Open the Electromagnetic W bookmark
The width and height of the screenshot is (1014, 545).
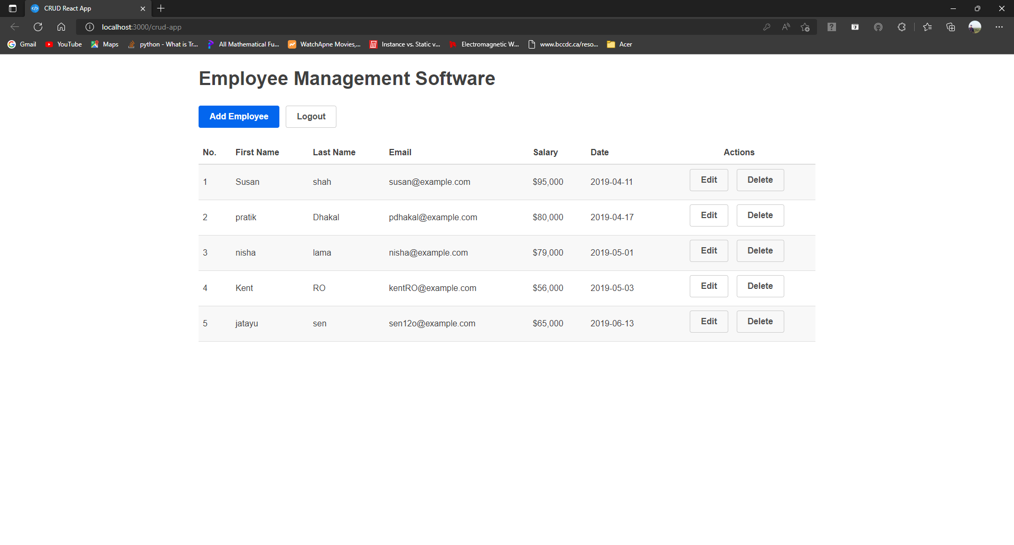click(484, 44)
